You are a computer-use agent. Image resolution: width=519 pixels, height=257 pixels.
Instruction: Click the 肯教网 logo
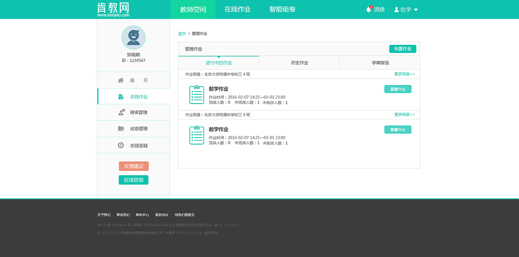point(113,9)
